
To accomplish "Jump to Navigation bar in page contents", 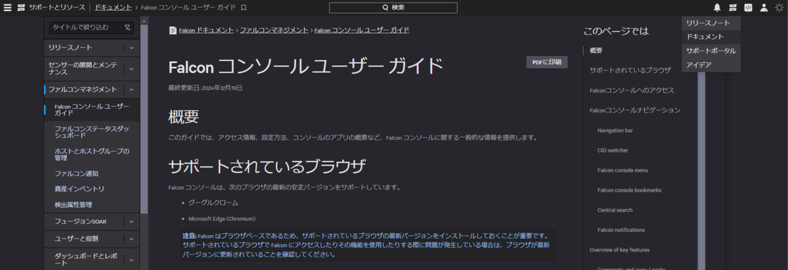I will pos(615,130).
